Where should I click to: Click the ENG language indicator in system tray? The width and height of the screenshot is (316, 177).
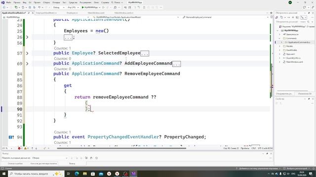(x=293, y=174)
